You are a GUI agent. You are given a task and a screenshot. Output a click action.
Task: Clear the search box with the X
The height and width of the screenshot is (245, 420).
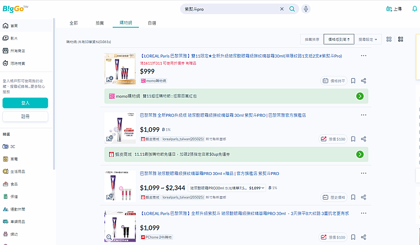282,9
